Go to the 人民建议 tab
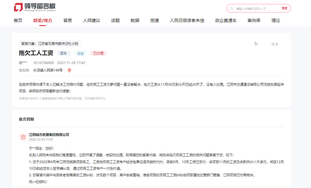This screenshot has height=188, width=311. coord(91,20)
